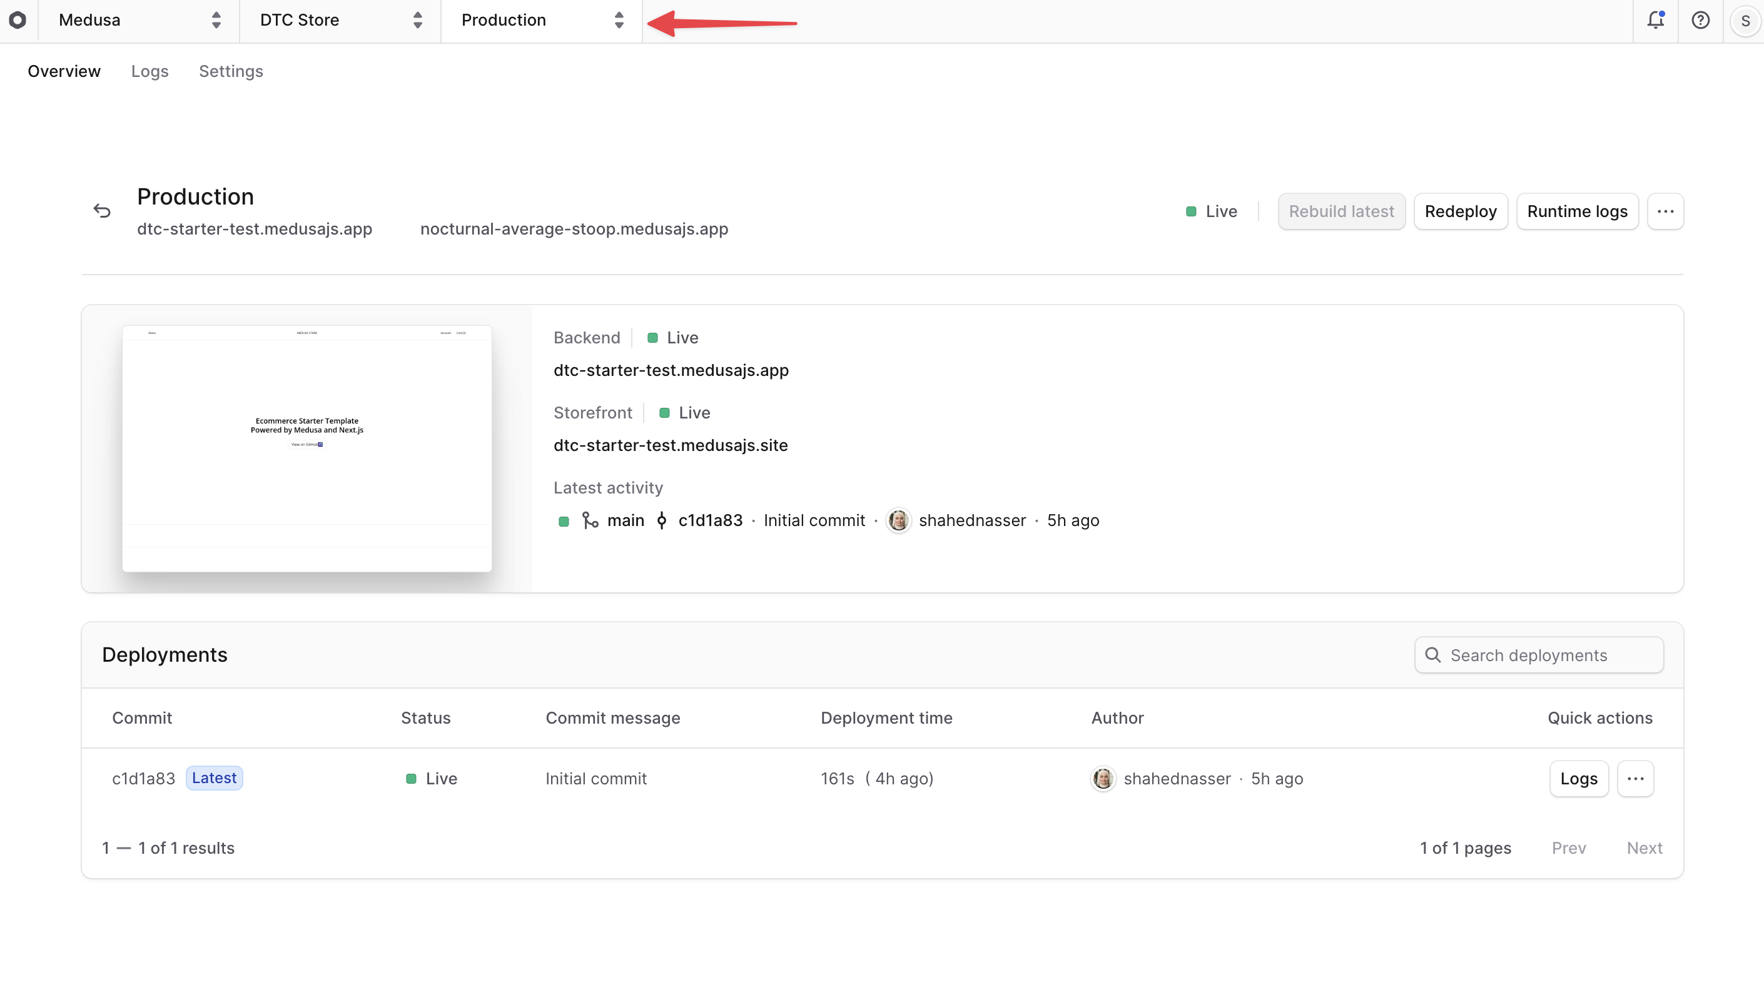Click the profile avatar in top right
The height and width of the screenshot is (992, 1764).
1745,21
